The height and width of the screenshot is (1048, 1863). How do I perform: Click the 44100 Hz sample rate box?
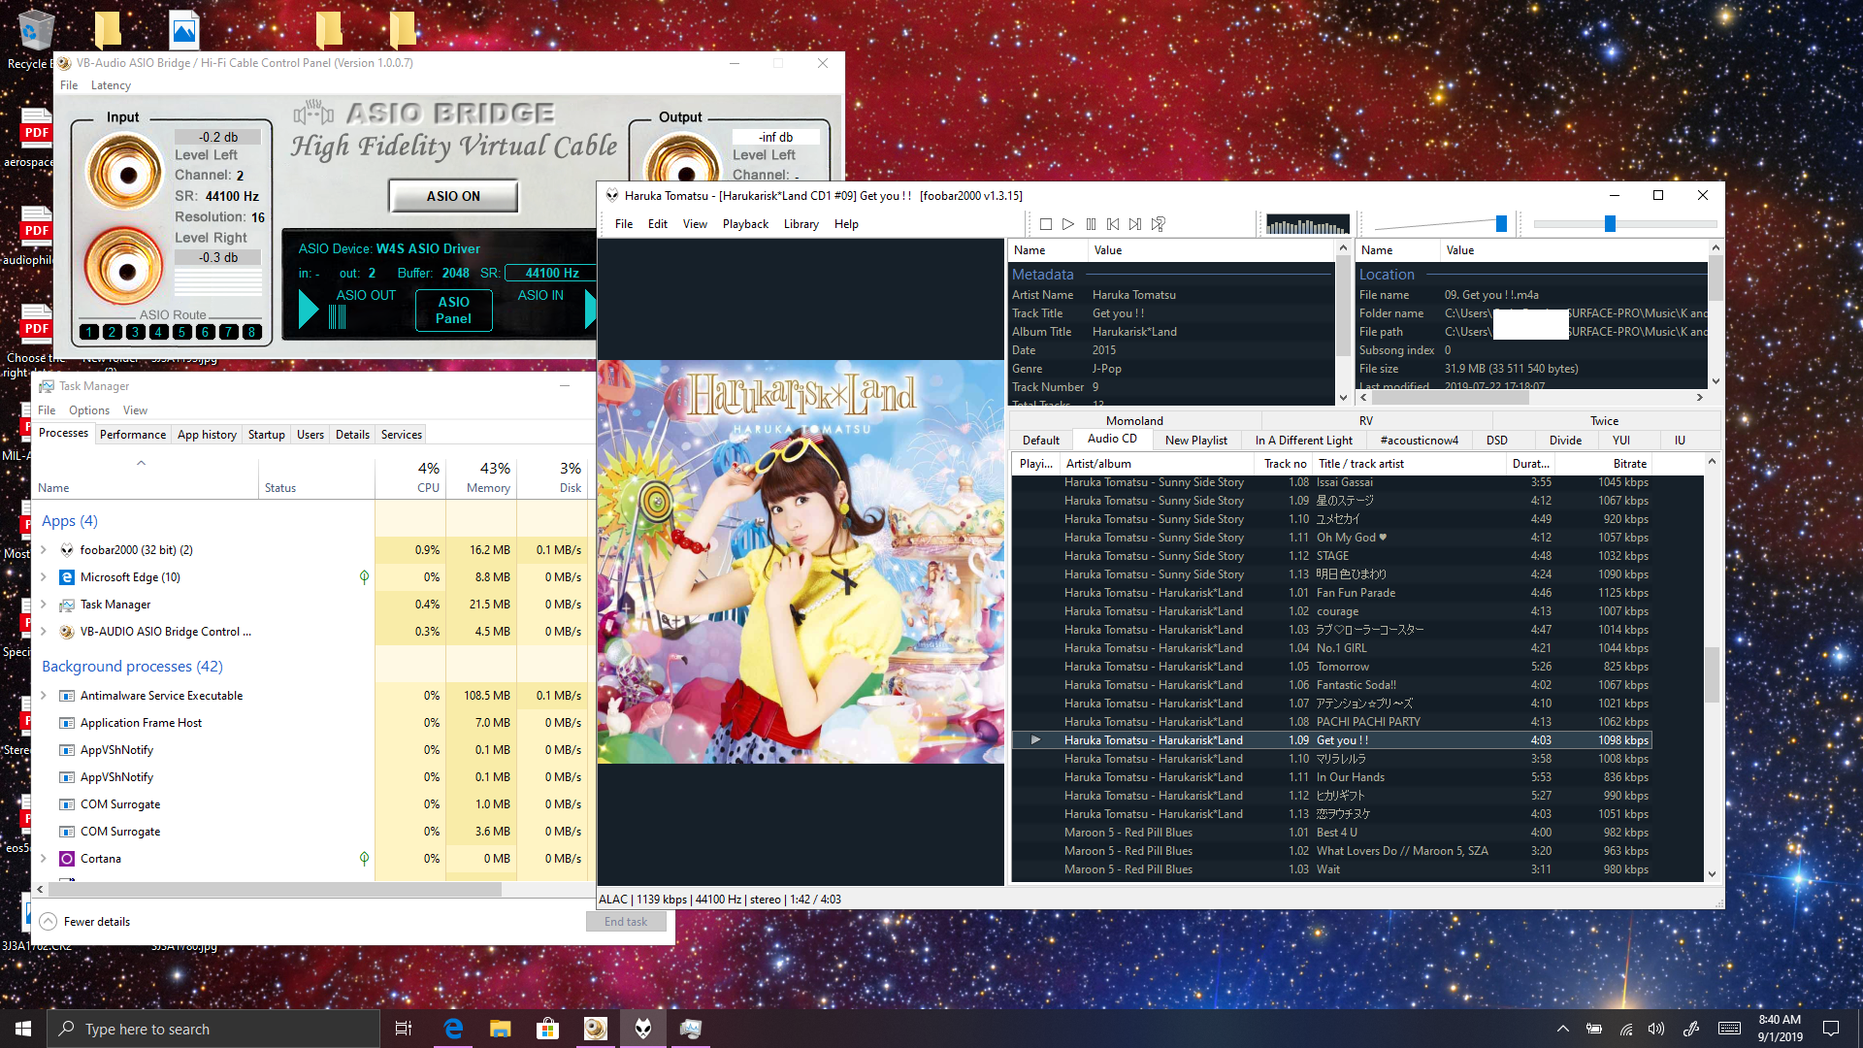pyautogui.click(x=550, y=273)
